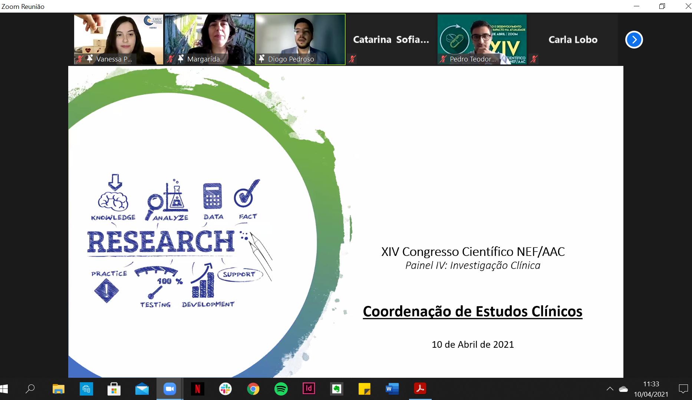Click text XIV Congresso Científico NEF/AAC
The width and height of the screenshot is (692, 400).
click(x=473, y=252)
